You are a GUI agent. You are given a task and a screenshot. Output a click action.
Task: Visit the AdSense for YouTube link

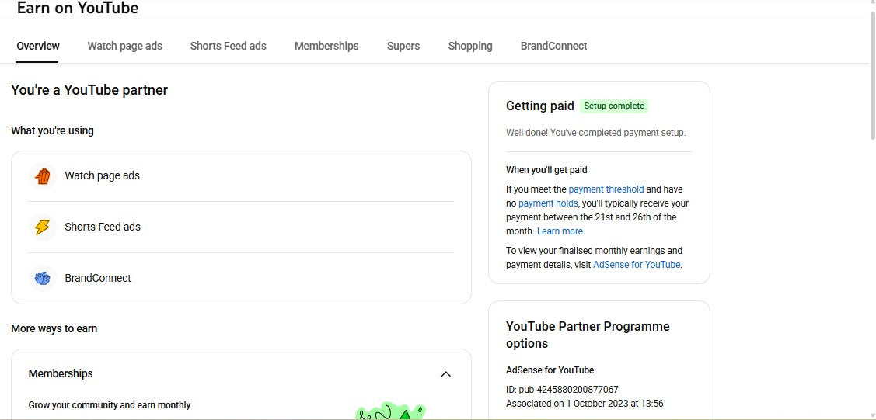tap(637, 265)
